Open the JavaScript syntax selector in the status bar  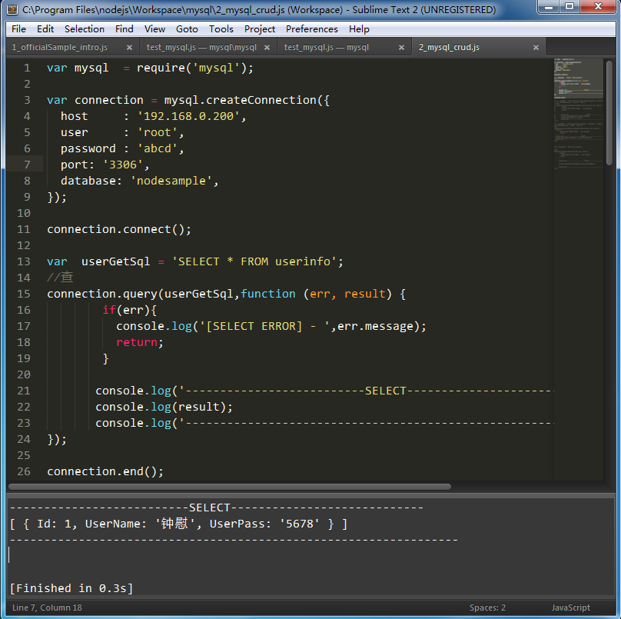570,607
